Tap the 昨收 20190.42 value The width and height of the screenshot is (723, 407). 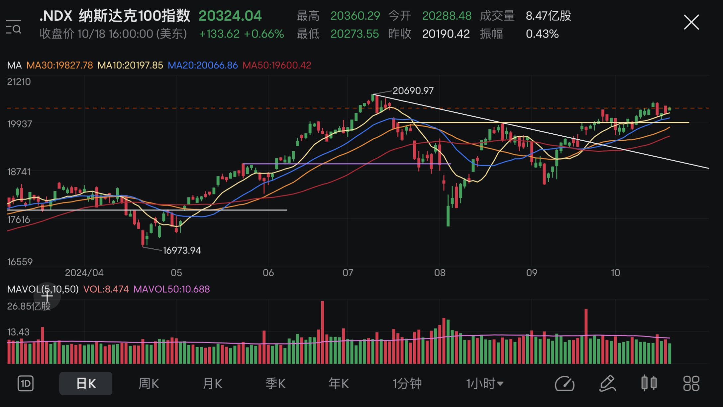(446, 34)
